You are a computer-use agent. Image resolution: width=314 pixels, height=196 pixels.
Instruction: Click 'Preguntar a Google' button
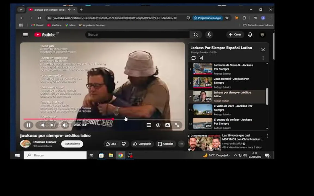click(x=208, y=18)
